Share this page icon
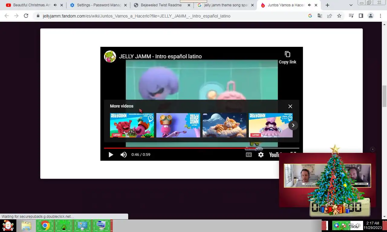The width and height of the screenshot is (387, 232). click(330, 16)
